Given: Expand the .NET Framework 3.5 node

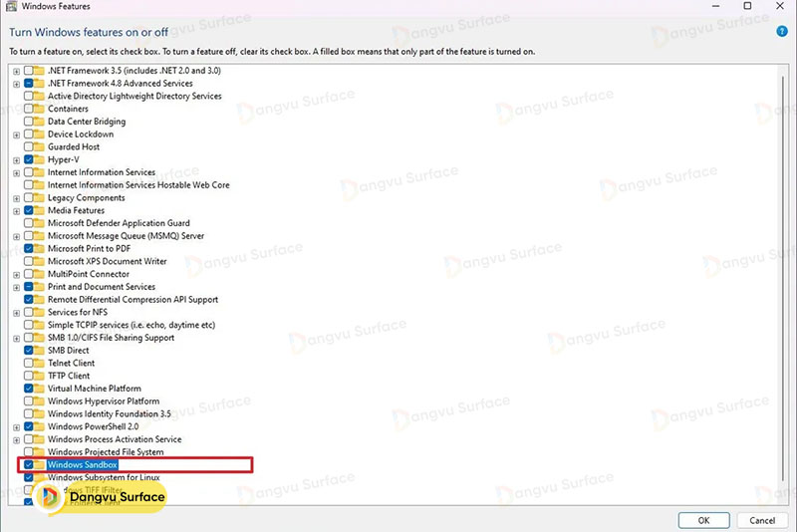Looking at the screenshot, I should [x=16, y=71].
